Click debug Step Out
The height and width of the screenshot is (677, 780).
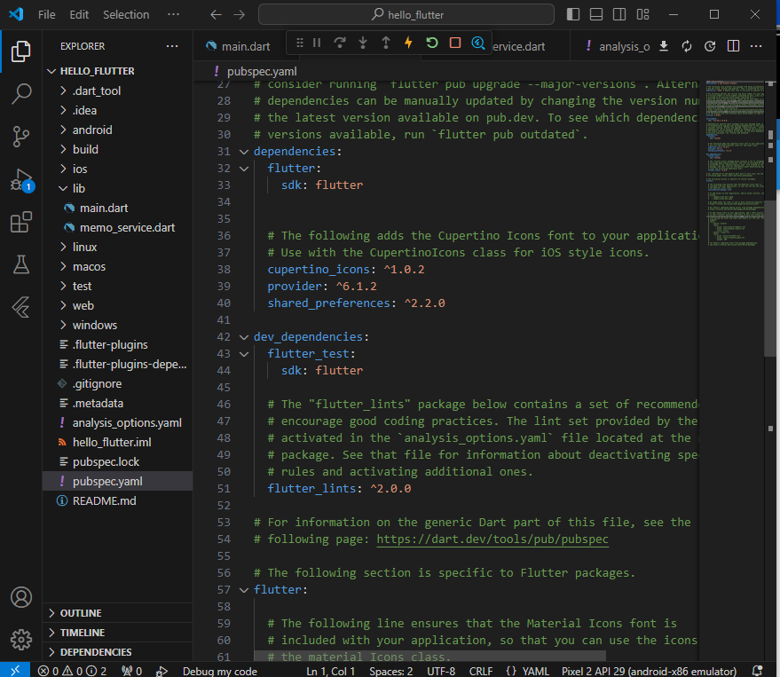[x=385, y=43]
